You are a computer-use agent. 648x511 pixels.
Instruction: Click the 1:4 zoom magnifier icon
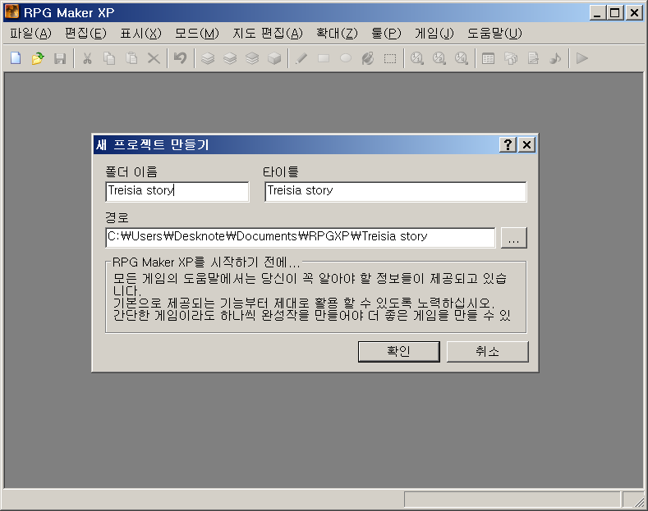pos(462,58)
